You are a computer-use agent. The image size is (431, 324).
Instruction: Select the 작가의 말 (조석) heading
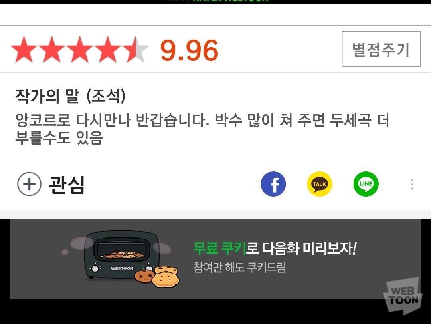point(70,96)
